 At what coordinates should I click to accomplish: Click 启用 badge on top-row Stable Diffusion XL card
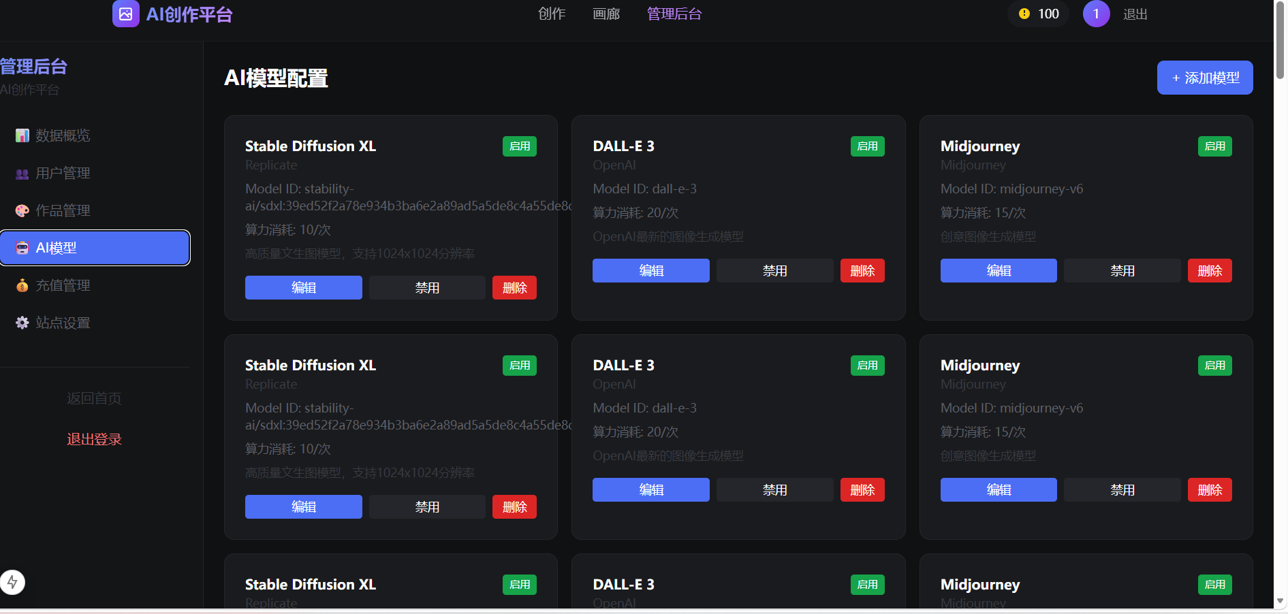(x=520, y=146)
